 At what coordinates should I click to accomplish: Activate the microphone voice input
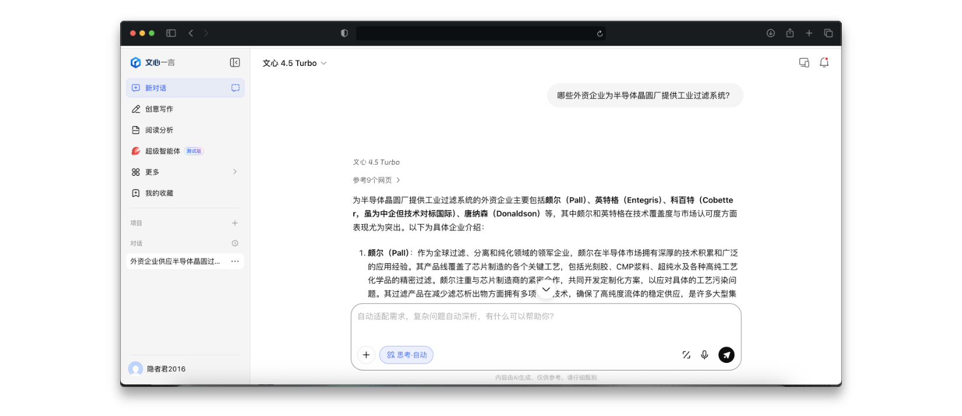pyautogui.click(x=705, y=355)
